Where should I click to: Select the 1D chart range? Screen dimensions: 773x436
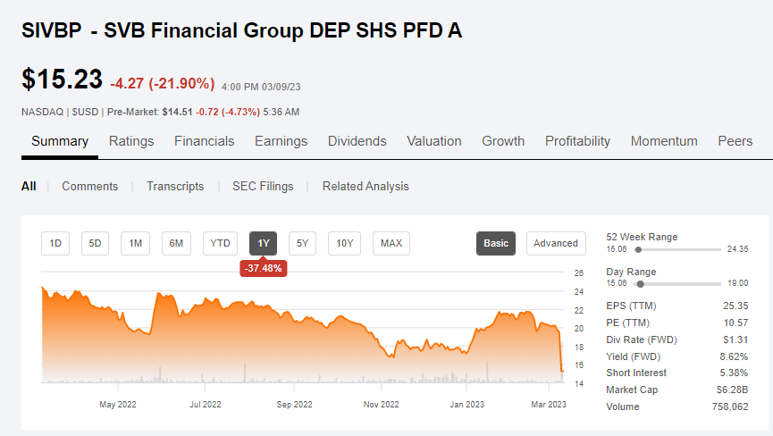pos(55,243)
